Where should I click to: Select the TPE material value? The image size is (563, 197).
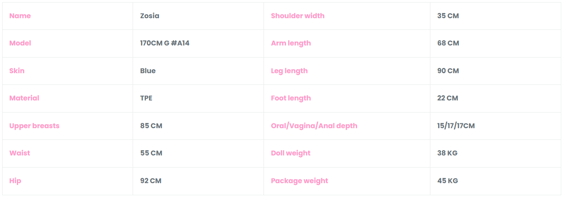pos(146,98)
